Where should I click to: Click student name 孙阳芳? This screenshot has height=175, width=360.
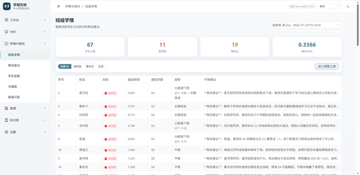pos(84,115)
